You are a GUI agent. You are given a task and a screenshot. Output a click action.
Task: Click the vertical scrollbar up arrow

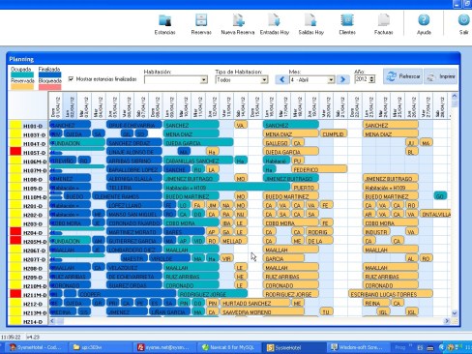455,96
